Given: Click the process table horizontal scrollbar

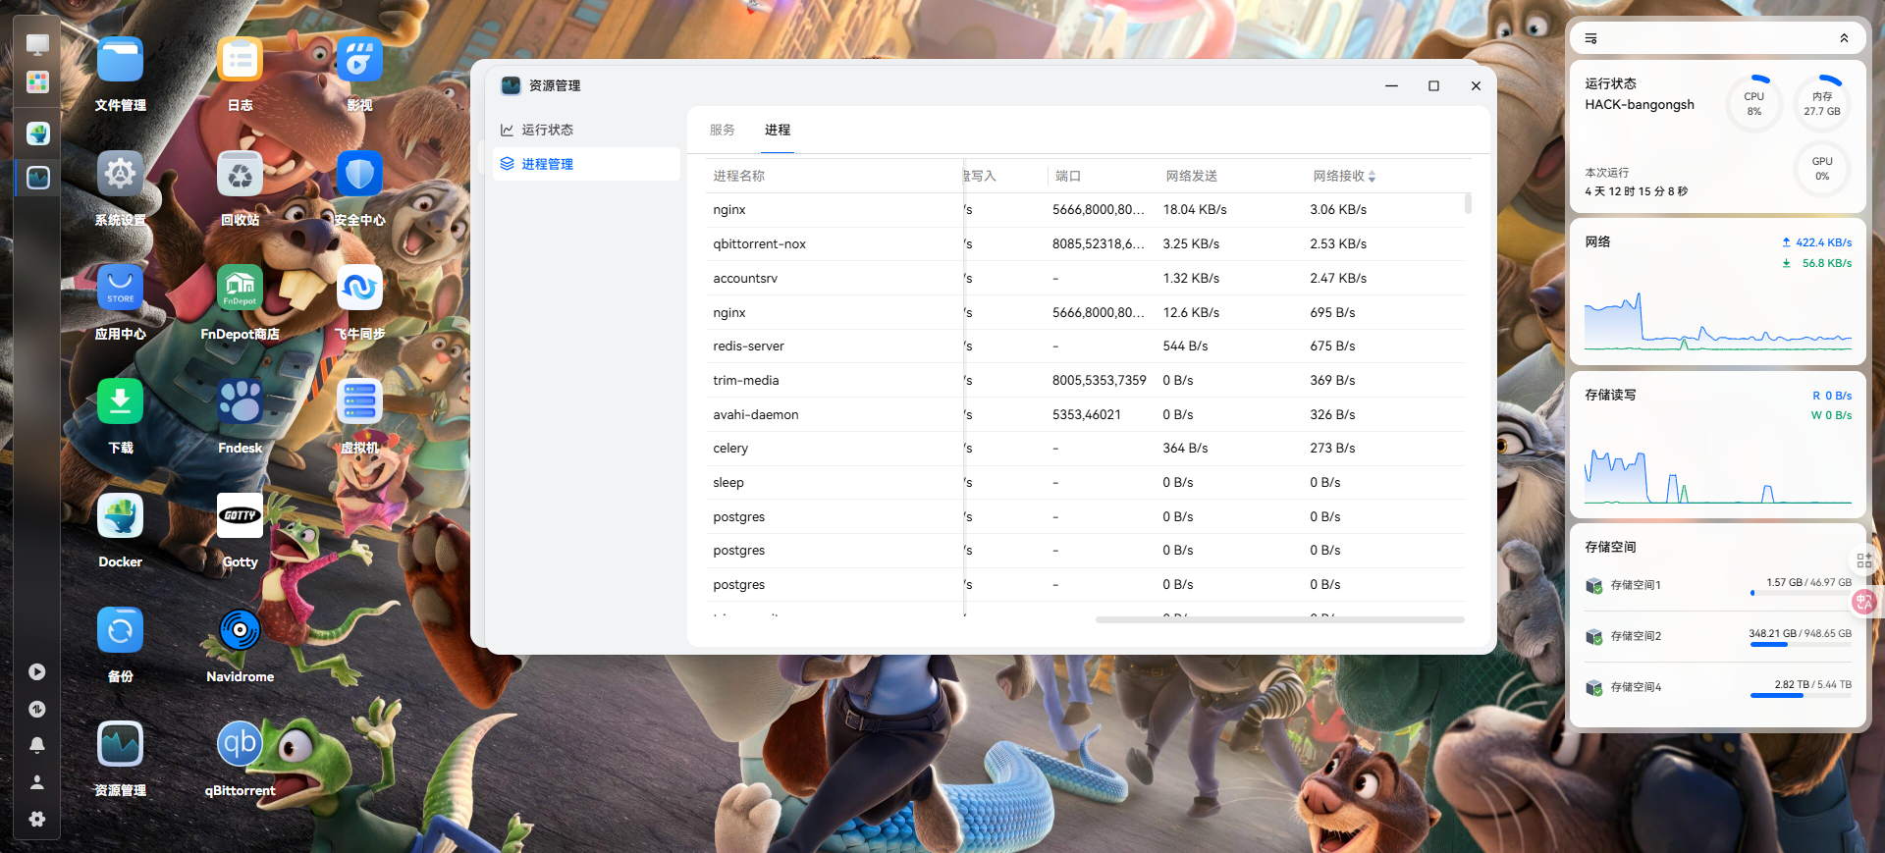Looking at the screenshot, I should [x=1280, y=619].
